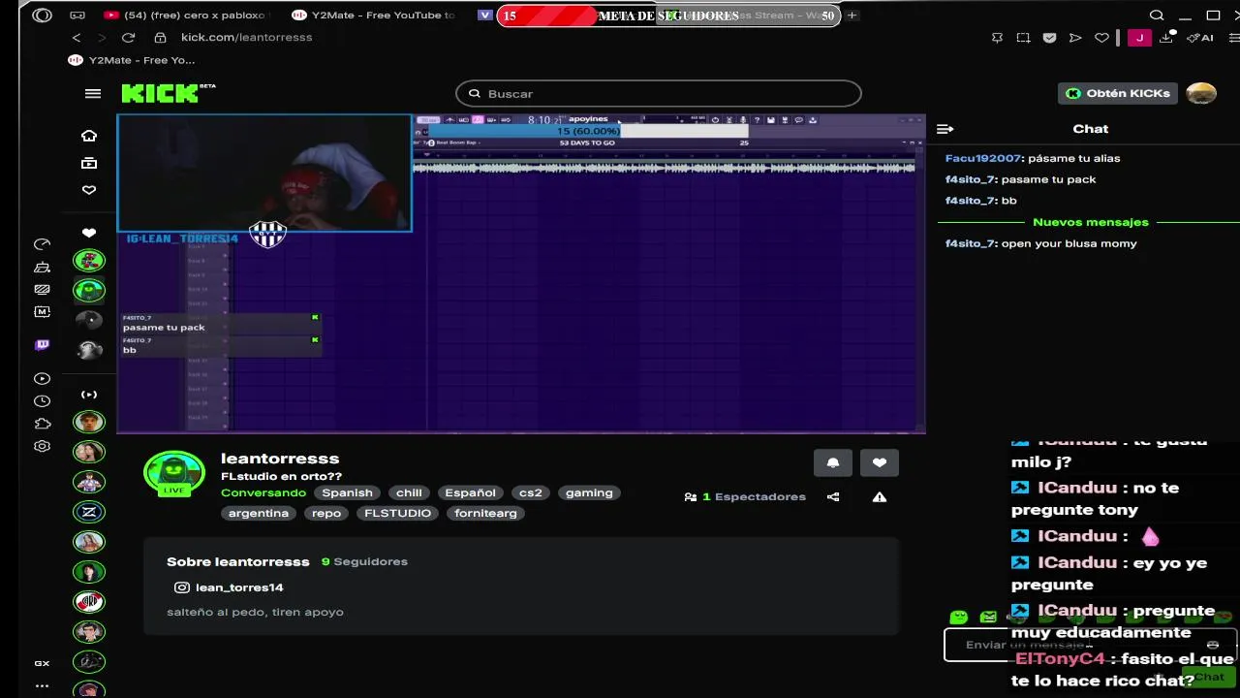The height and width of the screenshot is (698, 1240).
Task: Report the stream with the warning icon
Action: 880,497
